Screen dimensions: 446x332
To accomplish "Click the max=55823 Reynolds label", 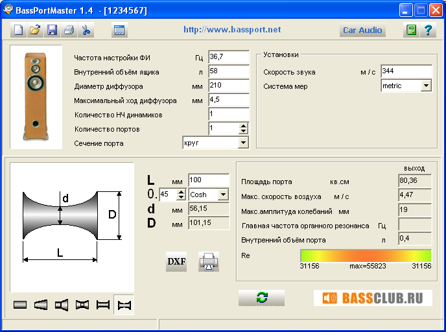I will (x=368, y=267).
